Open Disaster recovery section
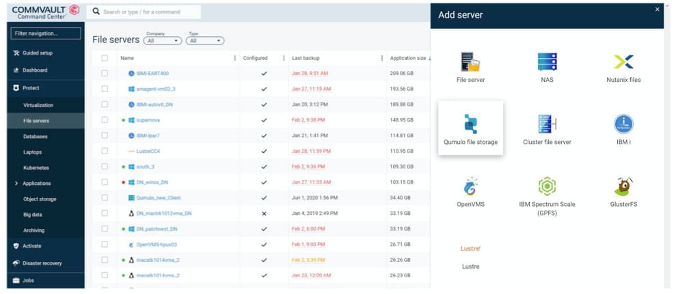676x294 pixels. [42, 263]
